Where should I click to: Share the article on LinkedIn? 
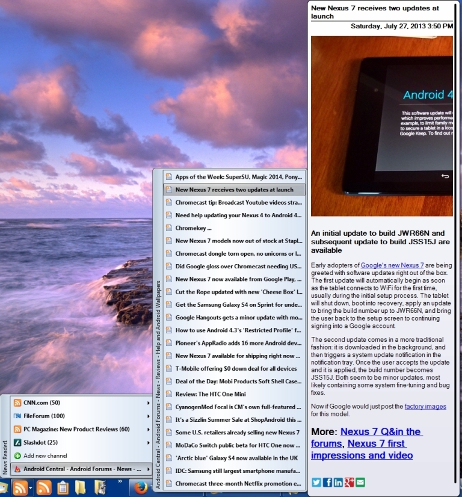[338, 482]
